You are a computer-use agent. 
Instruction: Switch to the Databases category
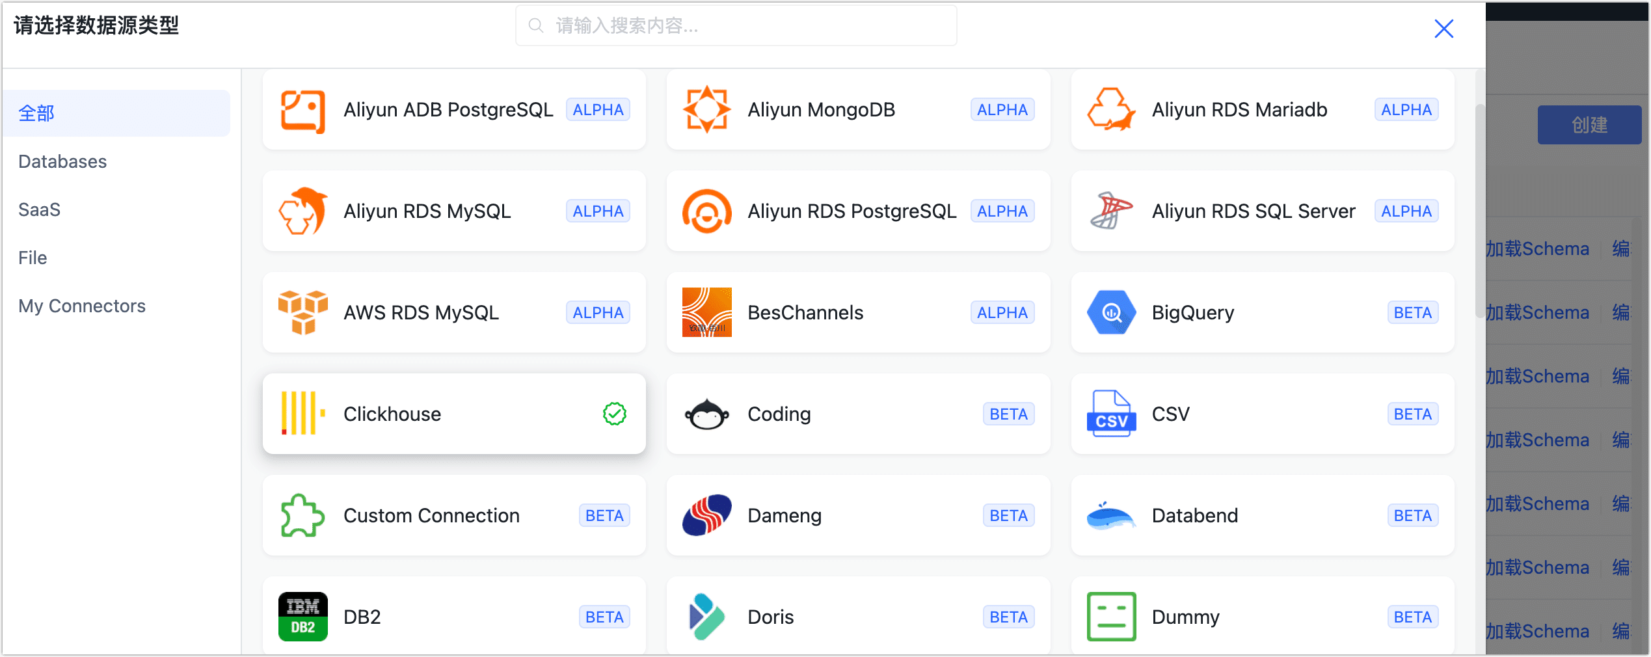[x=62, y=161]
